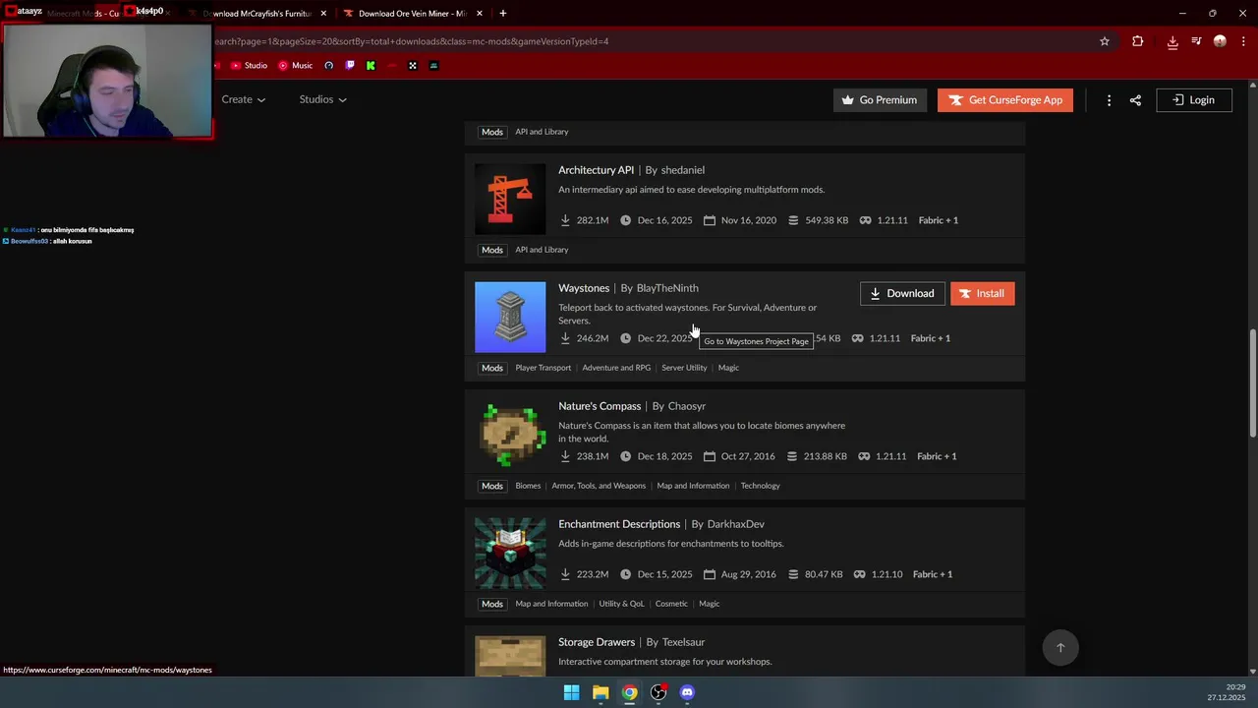This screenshot has height=708, width=1258.
Task: Open author Texelsaur profile link
Action: [684, 642]
